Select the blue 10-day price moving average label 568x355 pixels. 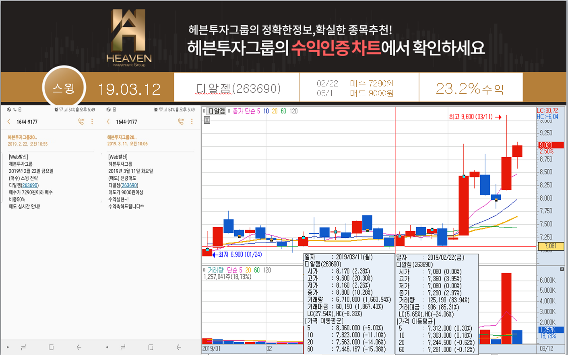tap(266, 111)
